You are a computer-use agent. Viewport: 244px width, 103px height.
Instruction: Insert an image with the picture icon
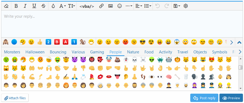point(110,6)
